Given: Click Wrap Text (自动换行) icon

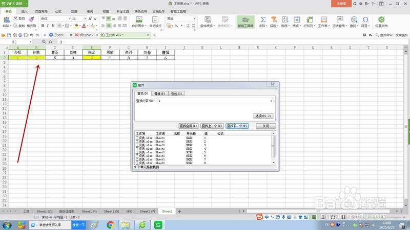Looking at the screenshot, I should pos(155,19).
